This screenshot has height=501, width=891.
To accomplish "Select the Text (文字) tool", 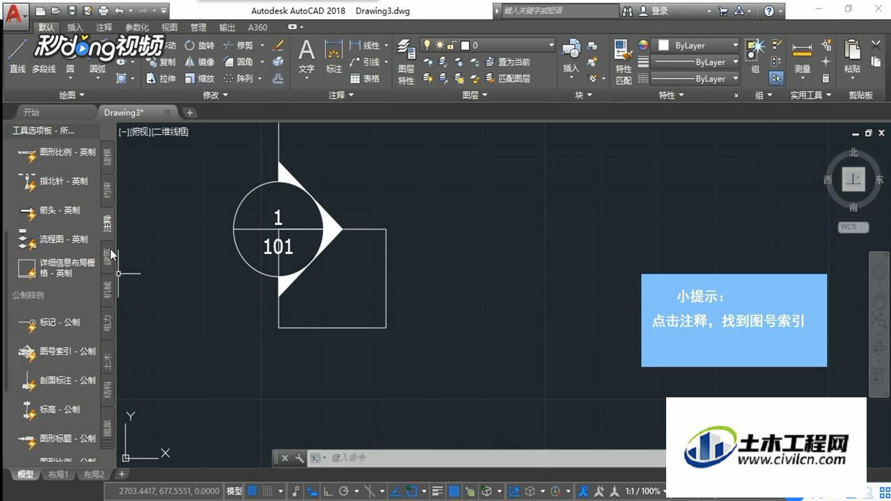I will tap(306, 56).
